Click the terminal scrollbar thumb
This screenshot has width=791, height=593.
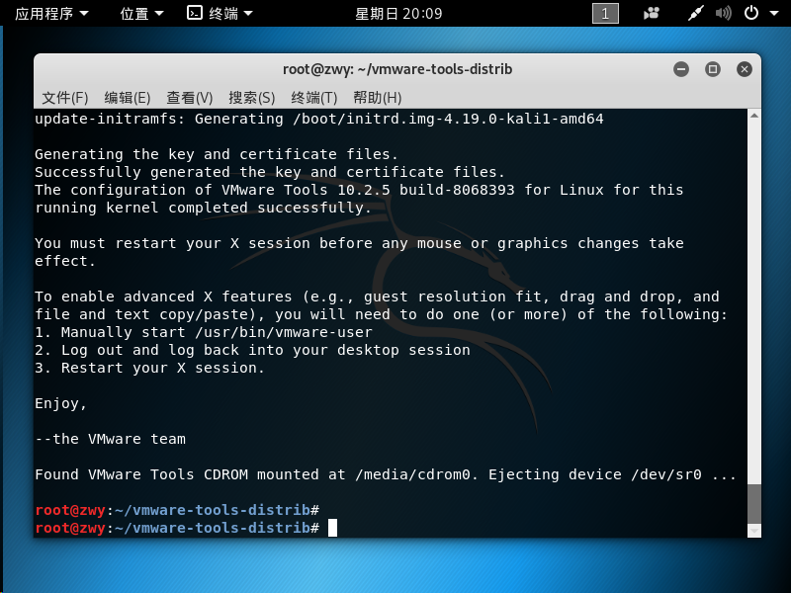tap(754, 504)
